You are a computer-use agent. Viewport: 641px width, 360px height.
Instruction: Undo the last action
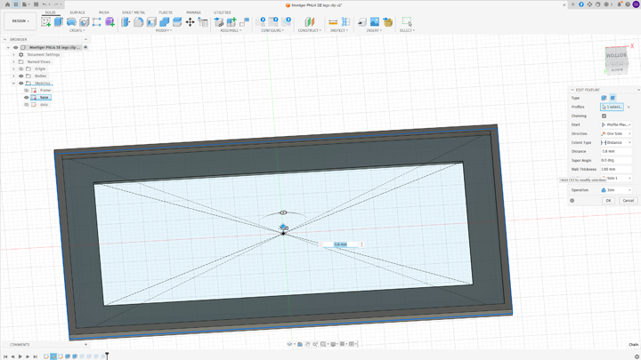coord(45,4)
